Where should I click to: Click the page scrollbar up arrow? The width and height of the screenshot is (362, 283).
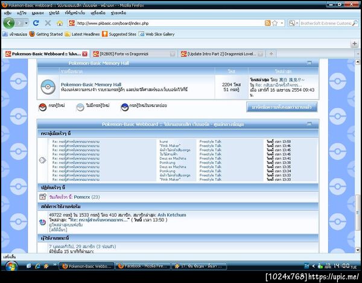pos(358,62)
